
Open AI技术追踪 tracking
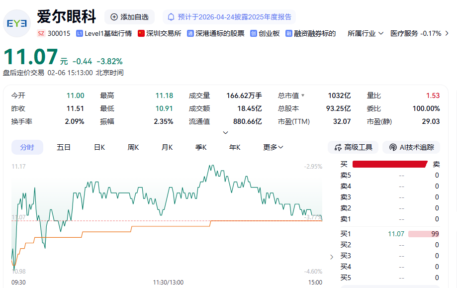[x=411, y=147]
